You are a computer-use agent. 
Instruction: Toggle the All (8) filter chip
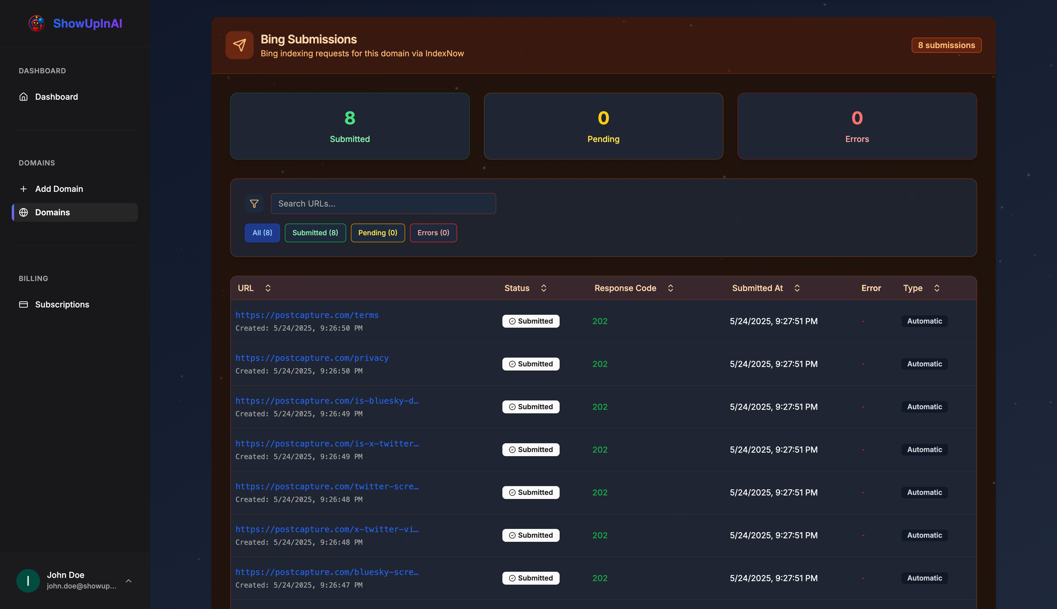262,233
